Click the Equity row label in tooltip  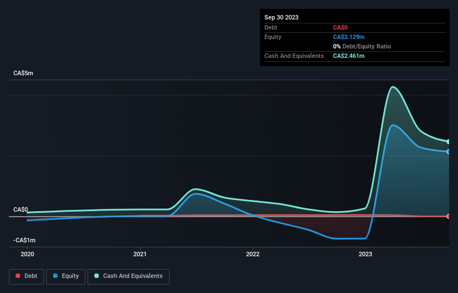click(x=273, y=37)
